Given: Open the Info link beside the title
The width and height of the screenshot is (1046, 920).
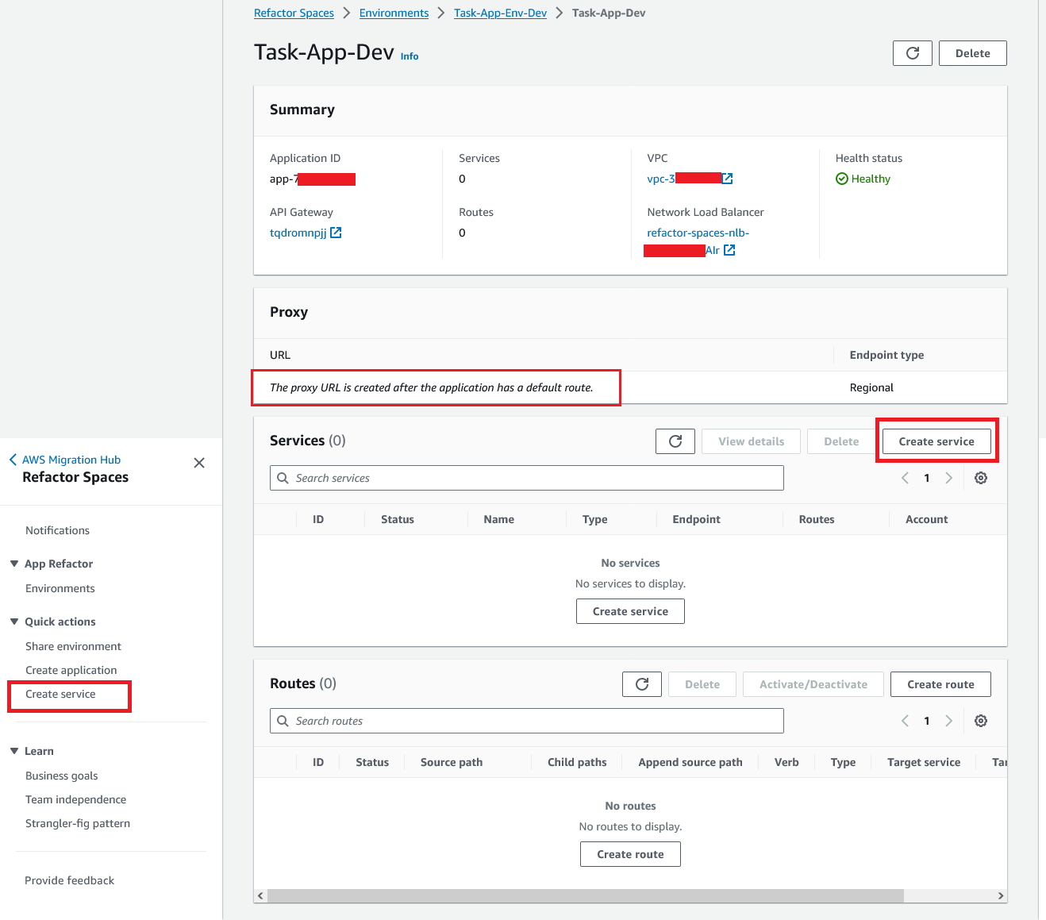Looking at the screenshot, I should coord(410,56).
